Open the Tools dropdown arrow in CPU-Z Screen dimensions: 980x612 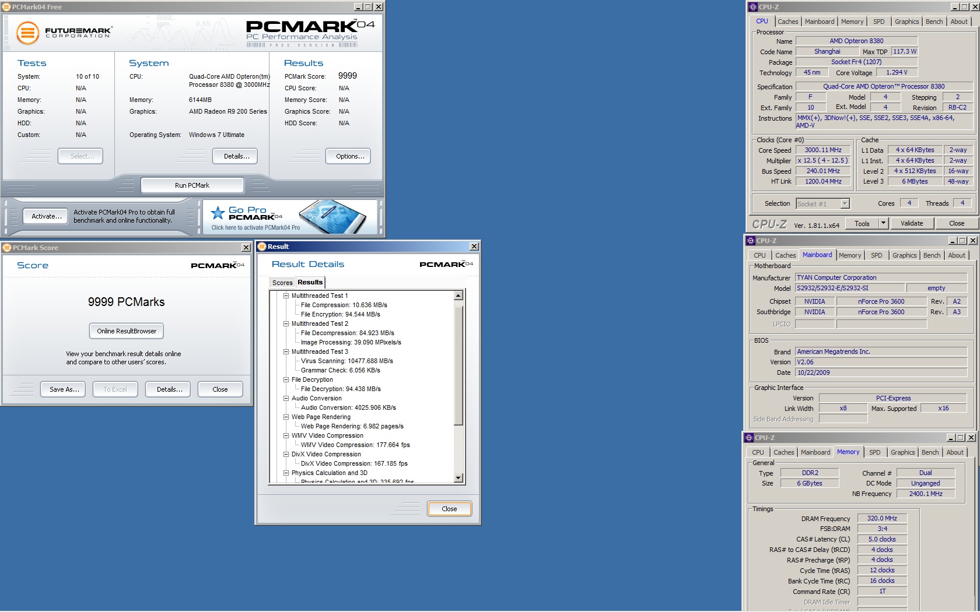883,223
